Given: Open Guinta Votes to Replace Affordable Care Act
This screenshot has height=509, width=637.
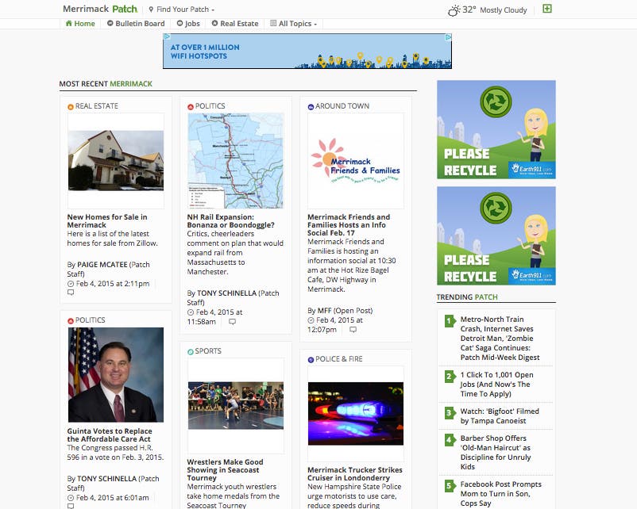Looking at the screenshot, I should [x=110, y=435].
